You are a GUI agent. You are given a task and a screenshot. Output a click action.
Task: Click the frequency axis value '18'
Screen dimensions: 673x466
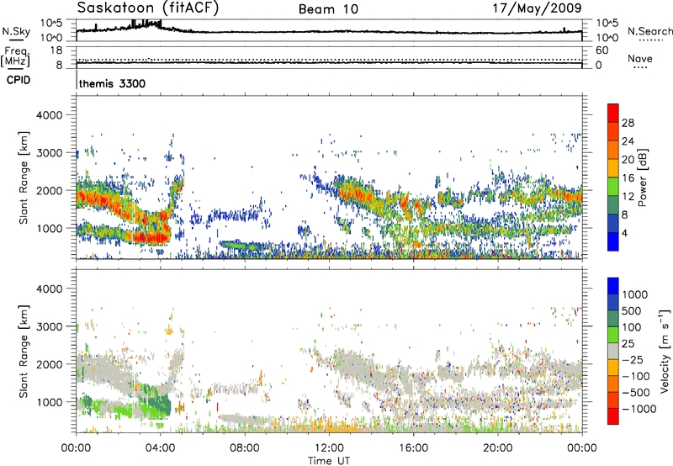point(56,50)
